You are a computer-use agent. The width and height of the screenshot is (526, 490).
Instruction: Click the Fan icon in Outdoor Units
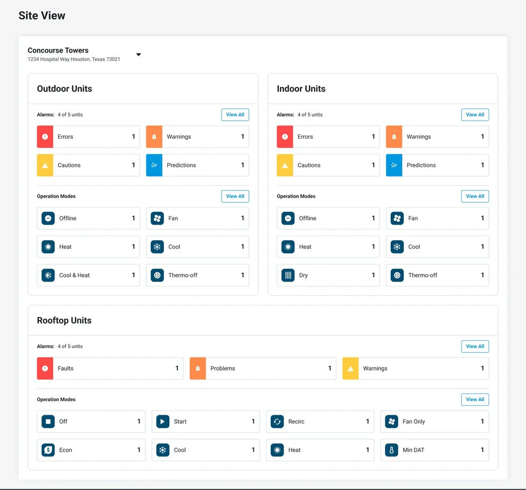157,218
